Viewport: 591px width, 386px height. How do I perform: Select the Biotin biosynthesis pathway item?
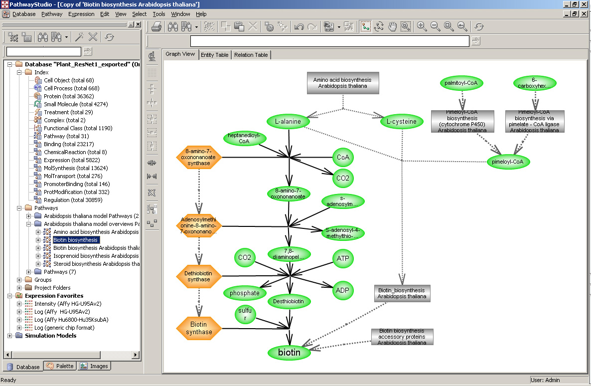click(75, 240)
